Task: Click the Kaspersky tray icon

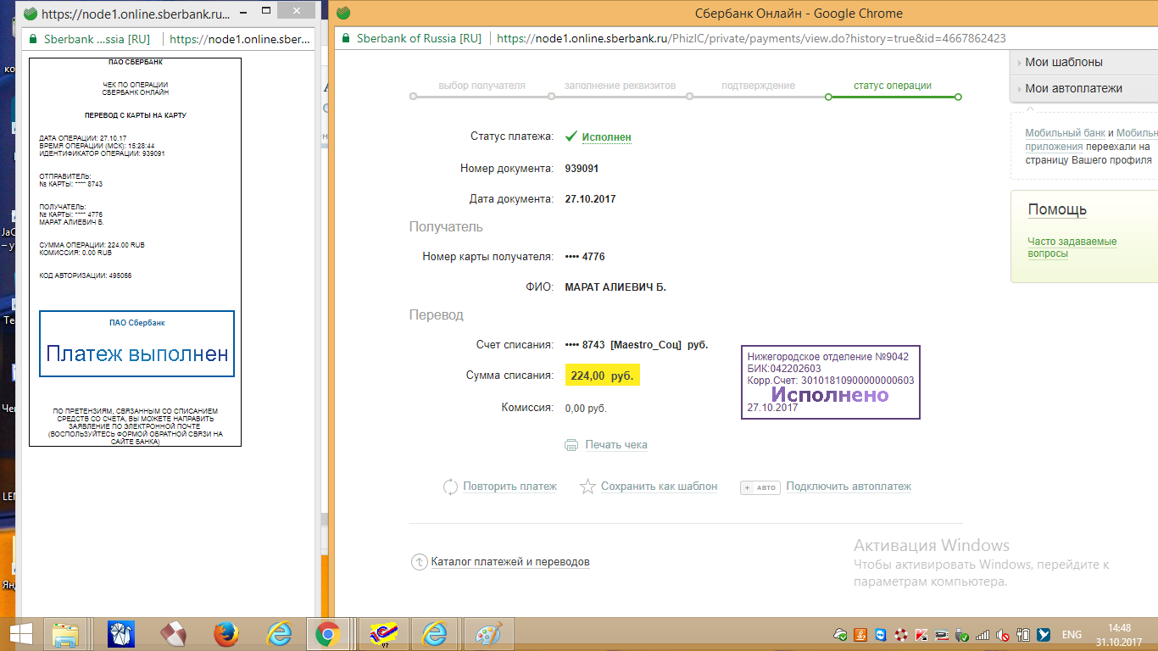Action: tap(921, 634)
